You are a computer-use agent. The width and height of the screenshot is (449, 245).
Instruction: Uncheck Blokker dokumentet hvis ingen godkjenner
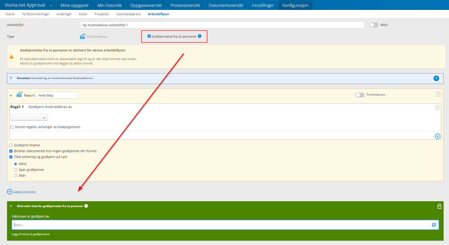click(11, 151)
